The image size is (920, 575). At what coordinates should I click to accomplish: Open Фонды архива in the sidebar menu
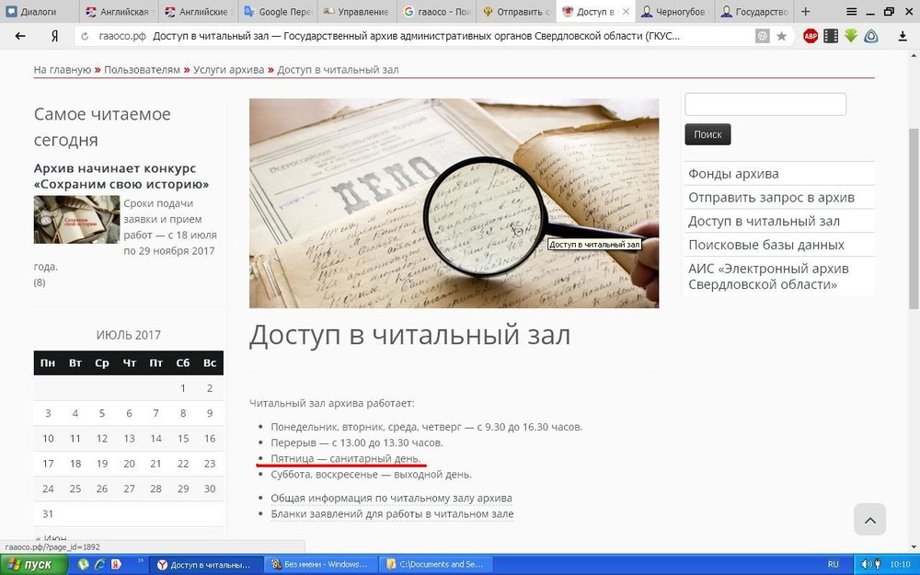pos(733,174)
